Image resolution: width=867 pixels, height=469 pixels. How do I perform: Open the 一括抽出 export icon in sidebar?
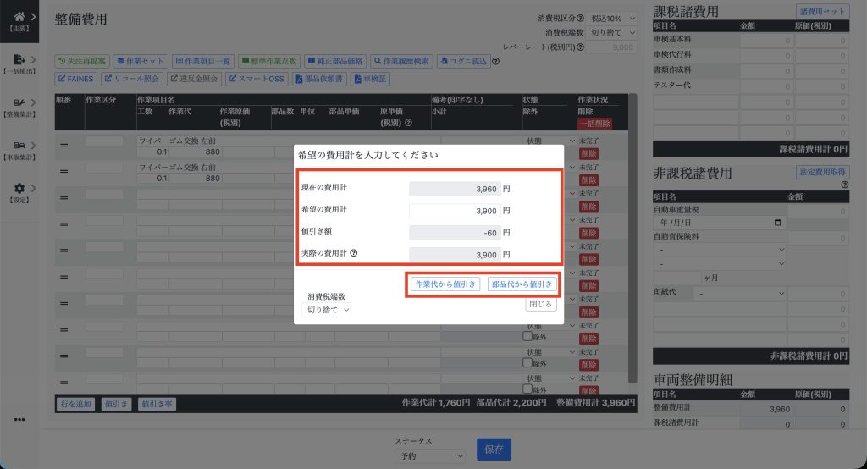19,59
